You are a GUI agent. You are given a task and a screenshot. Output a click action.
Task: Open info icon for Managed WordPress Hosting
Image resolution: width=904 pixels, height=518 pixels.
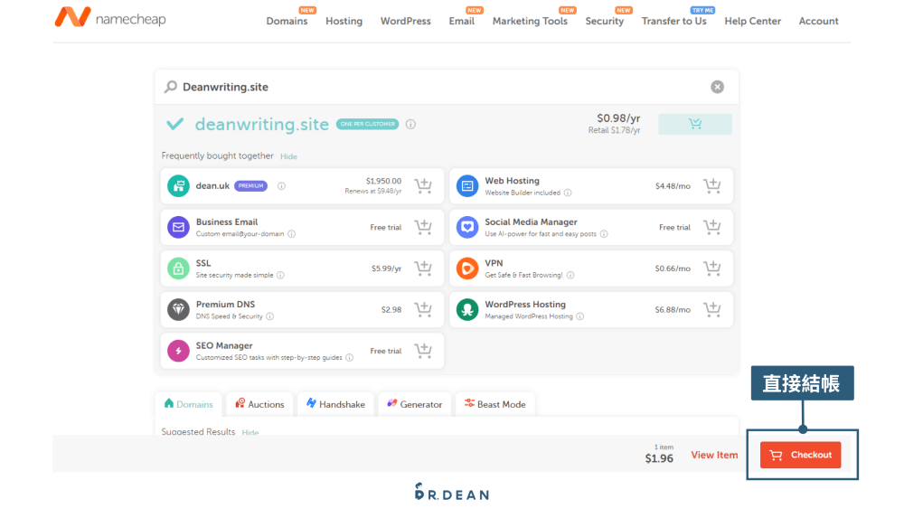(580, 316)
